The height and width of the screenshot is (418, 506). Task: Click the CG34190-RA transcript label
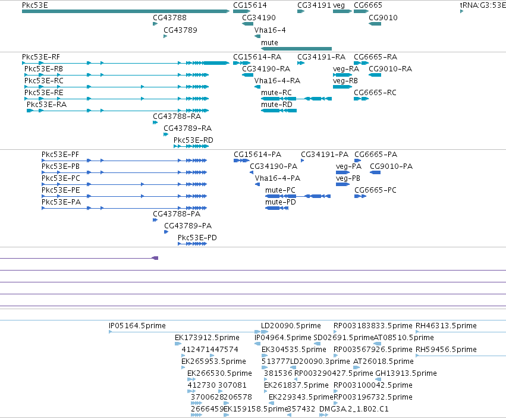(x=266, y=69)
